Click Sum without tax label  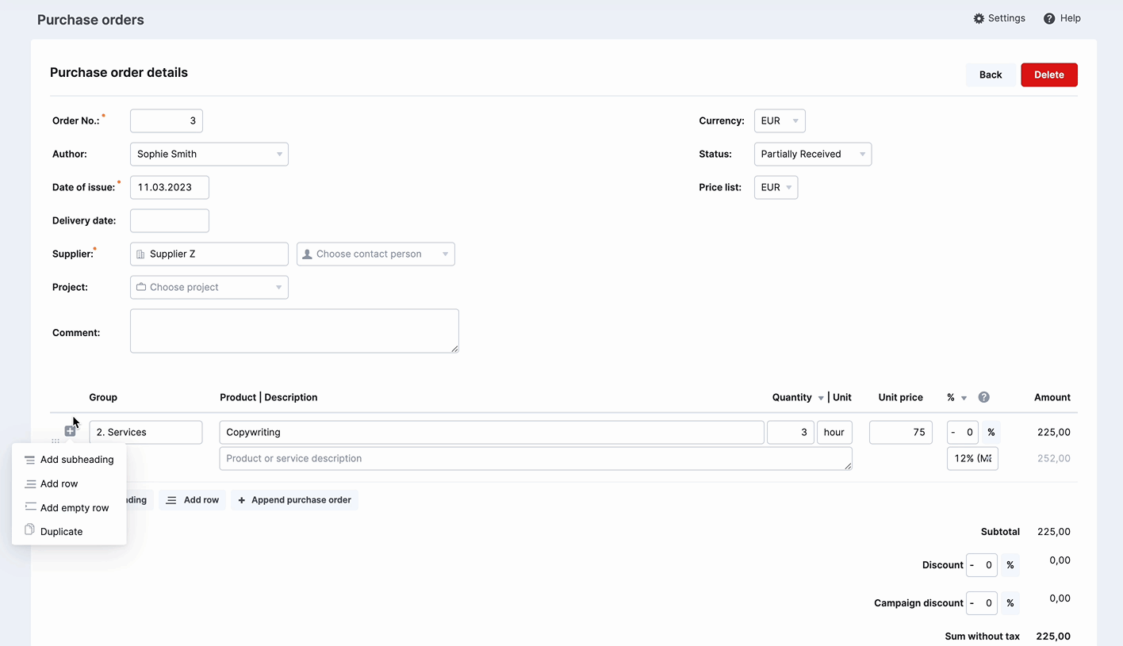pos(982,636)
